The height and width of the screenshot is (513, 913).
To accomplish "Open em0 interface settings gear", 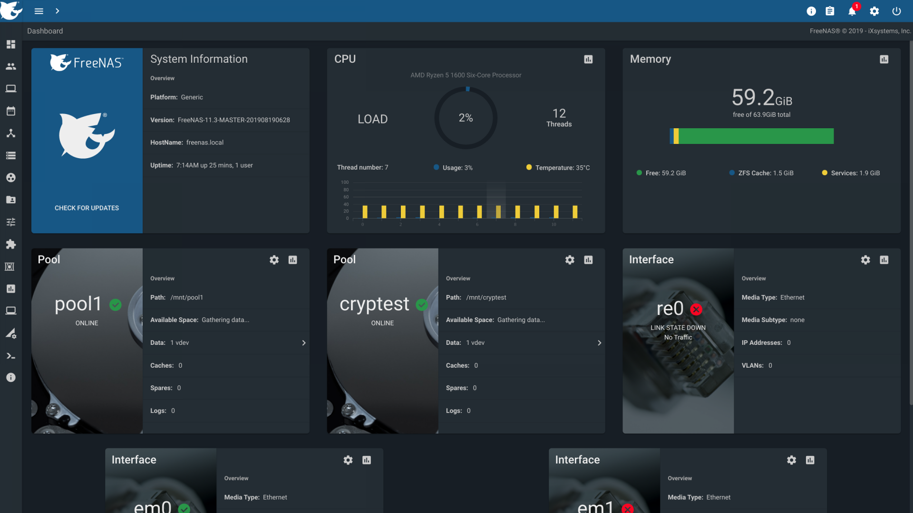I will (x=348, y=460).
